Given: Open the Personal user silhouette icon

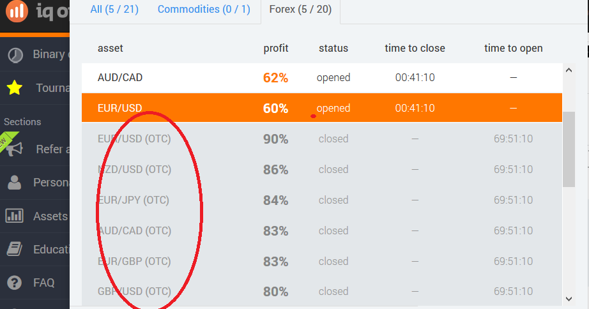Looking at the screenshot, I should pyautogui.click(x=14, y=183).
